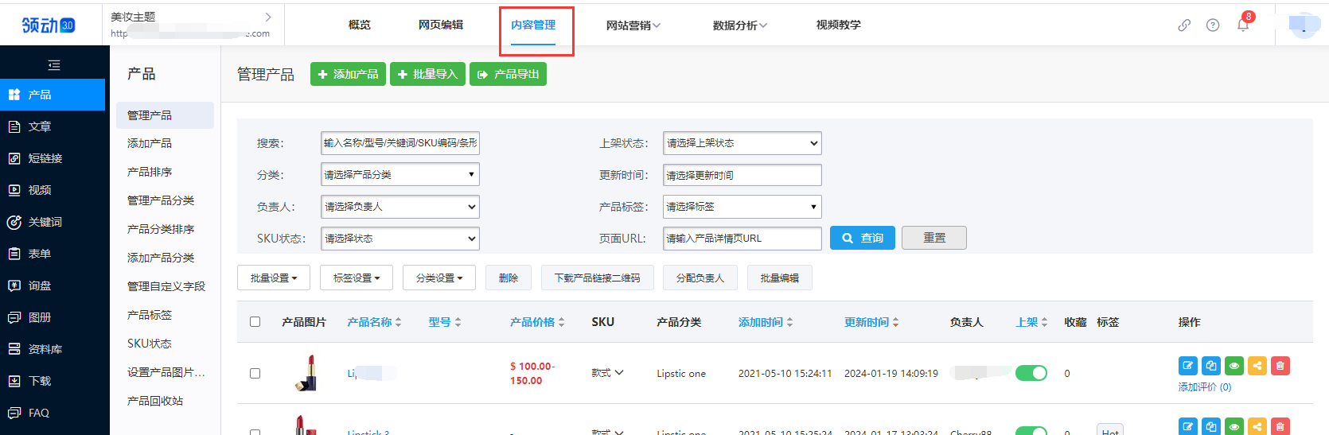Delete the first product with the red trash icon
The height and width of the screenshot is (435, 1329).
click(x=1280, y=366)
